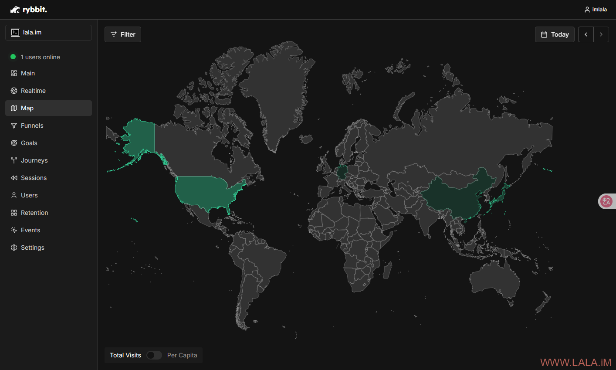Screen dimensions: 616x370
Task: Go to previous day with left chevron
Action: [x=586, y=34]
